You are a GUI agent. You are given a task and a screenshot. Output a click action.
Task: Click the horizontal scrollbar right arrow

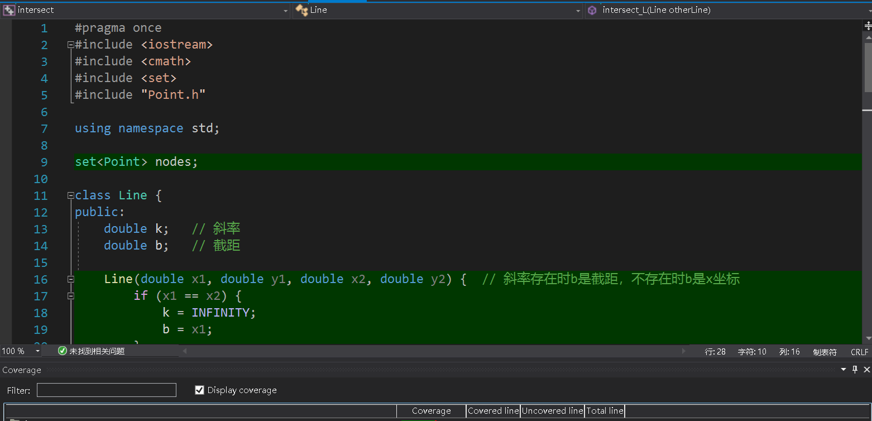(x=684, y=351)
